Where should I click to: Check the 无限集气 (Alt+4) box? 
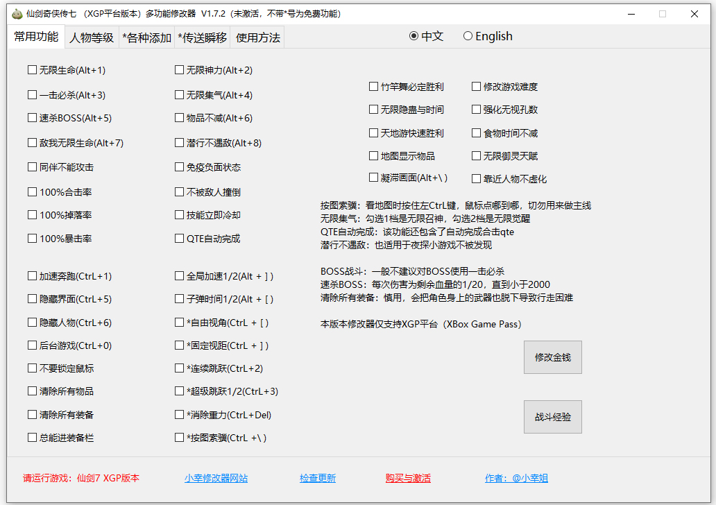click(x=179, y=94)
